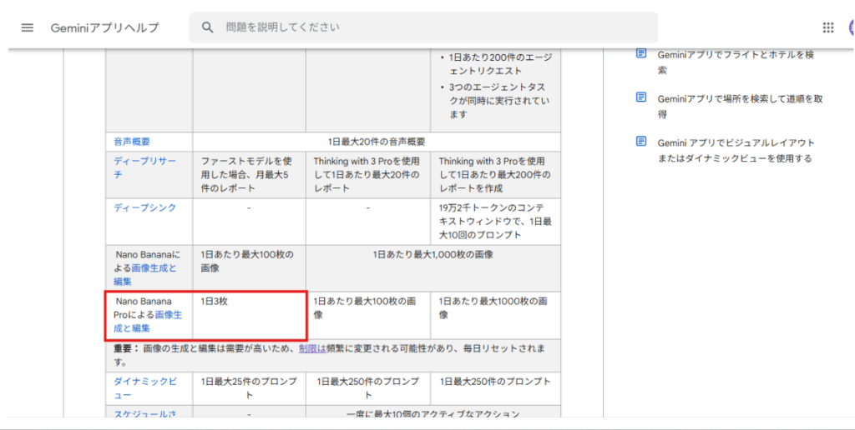Click article icon beside フライトとホテルを検索
Screen dimensions: 855x430
click(641, 54)
